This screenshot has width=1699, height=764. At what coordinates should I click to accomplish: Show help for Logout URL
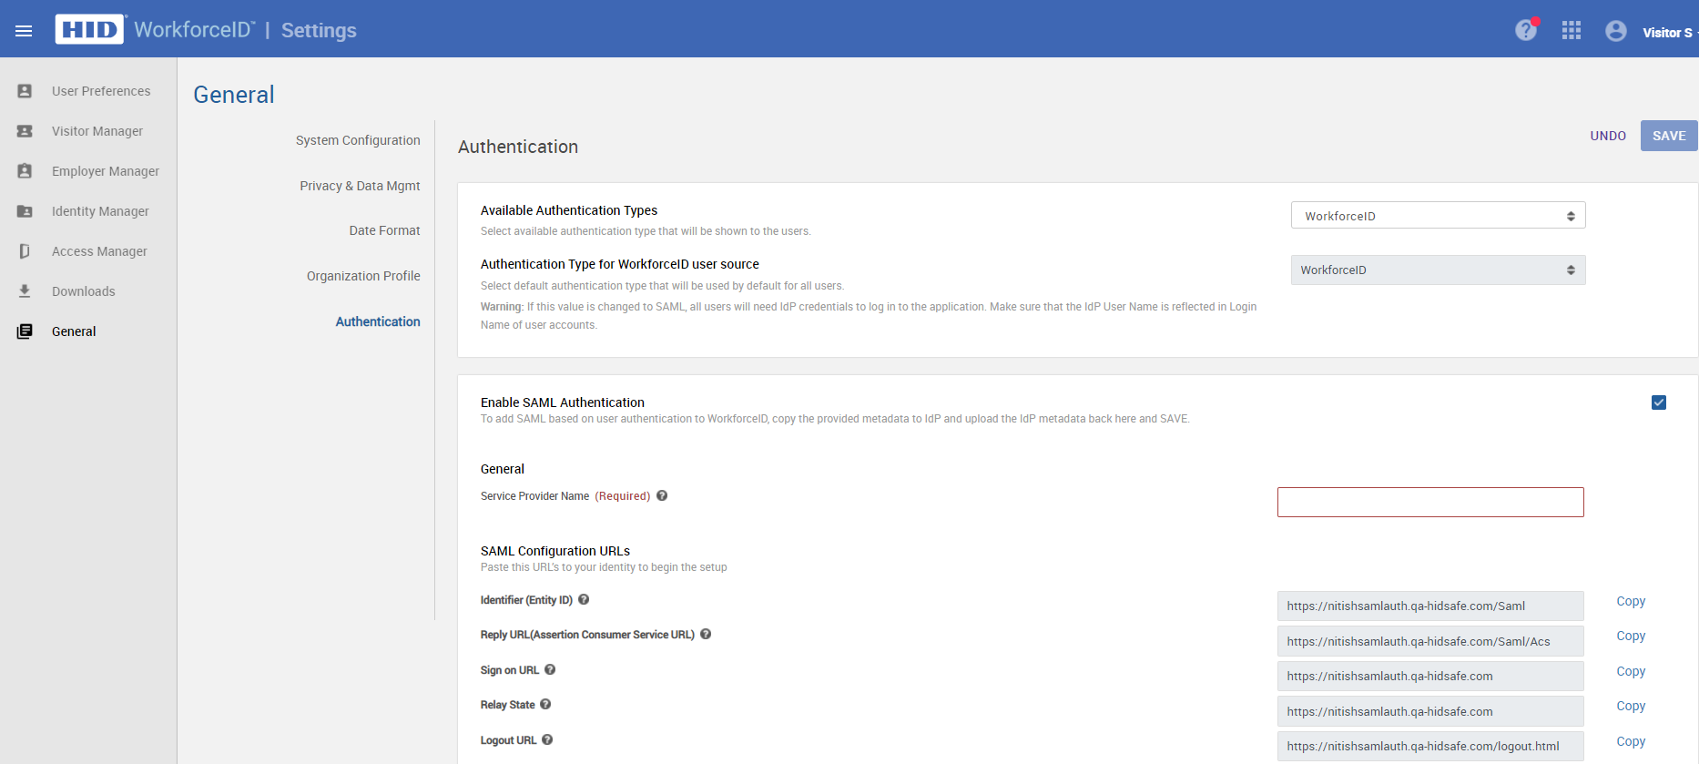547,739
